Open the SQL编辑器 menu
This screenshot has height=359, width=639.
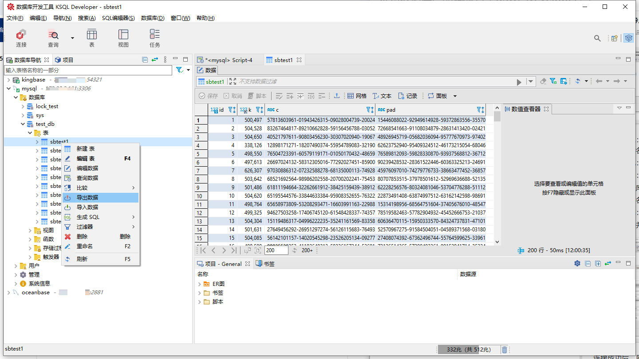pyautogui.click(x=118, y=18)
